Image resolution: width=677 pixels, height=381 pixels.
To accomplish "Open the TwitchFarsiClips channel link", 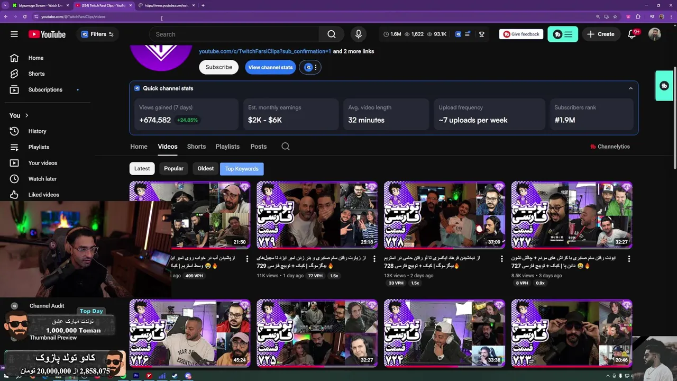I will point(265,51).
